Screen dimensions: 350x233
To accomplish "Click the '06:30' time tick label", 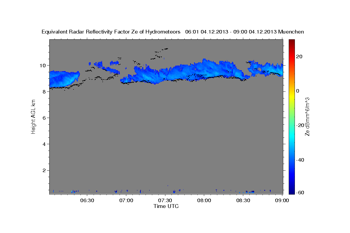I will tap(87, 201).
